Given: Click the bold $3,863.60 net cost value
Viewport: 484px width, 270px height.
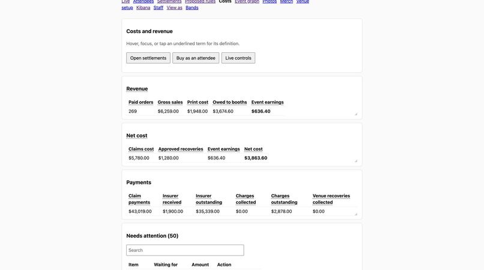Looking at the screenshot, I should coord(256,158).
